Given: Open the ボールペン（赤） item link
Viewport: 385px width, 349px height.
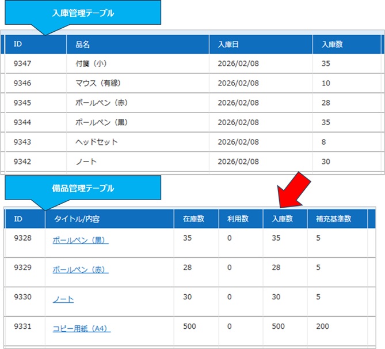Looking at the screenshot, I should click(x=80, y=270).
